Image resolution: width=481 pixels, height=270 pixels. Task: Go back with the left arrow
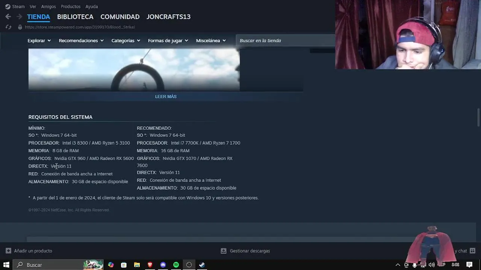coord(8,16)
